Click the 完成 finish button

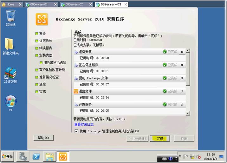(160, 139)
